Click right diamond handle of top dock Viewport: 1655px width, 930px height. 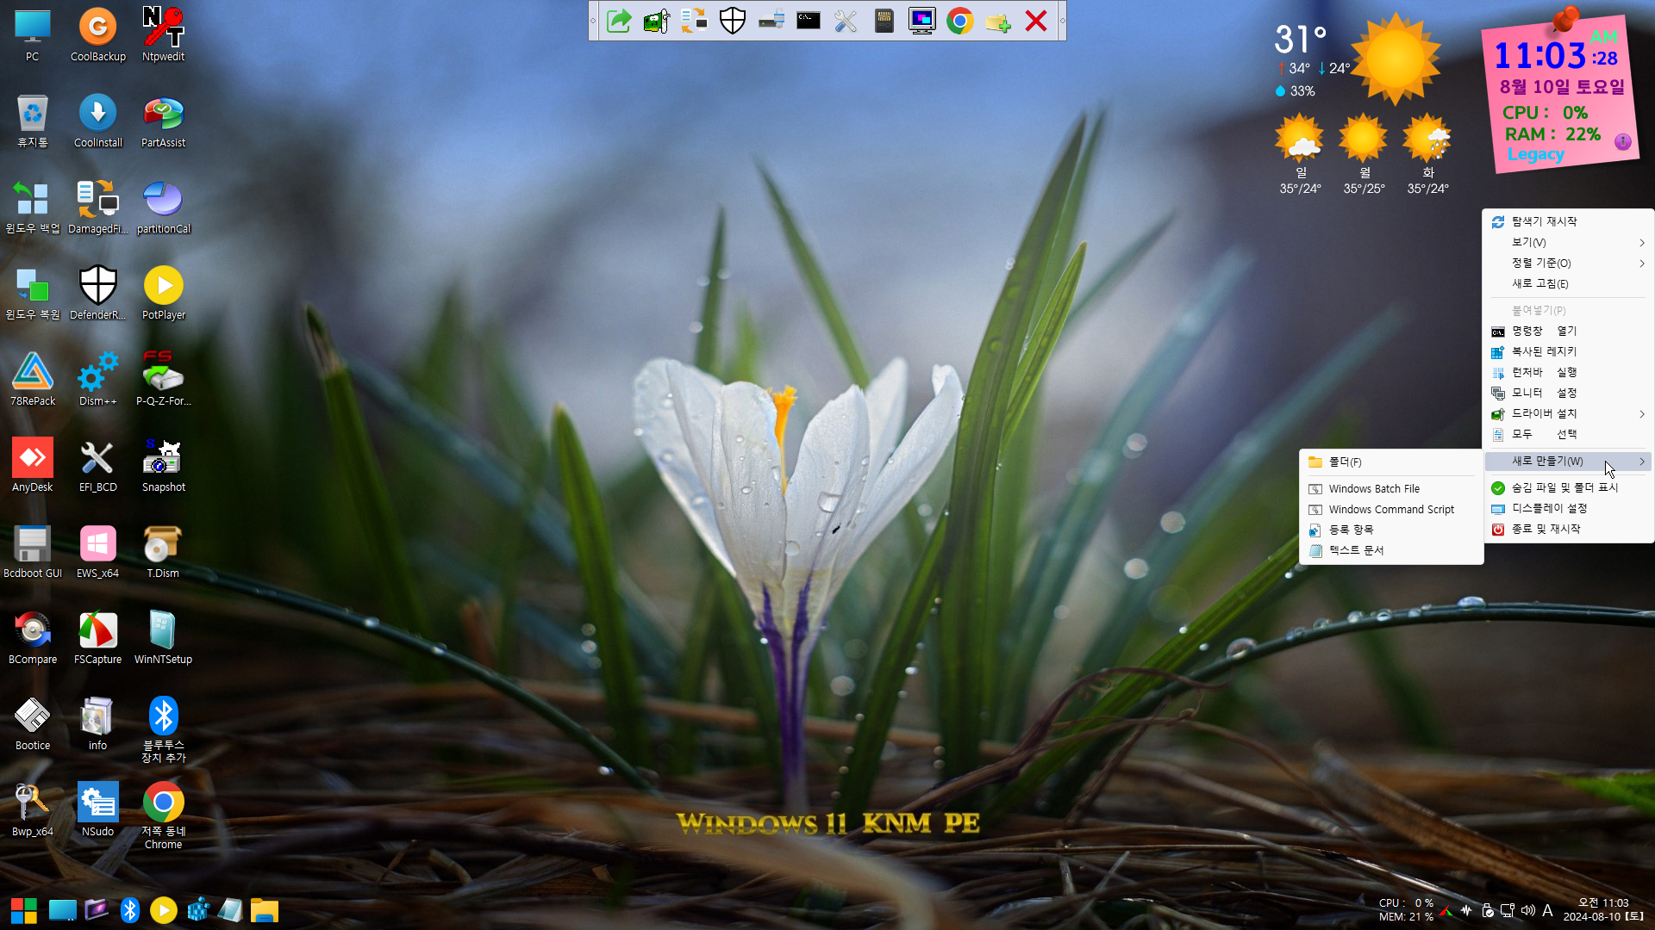click(1062, 21)
